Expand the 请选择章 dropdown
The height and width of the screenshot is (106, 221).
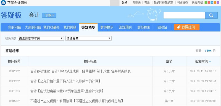pyautogui.click(x=88, y=38)
